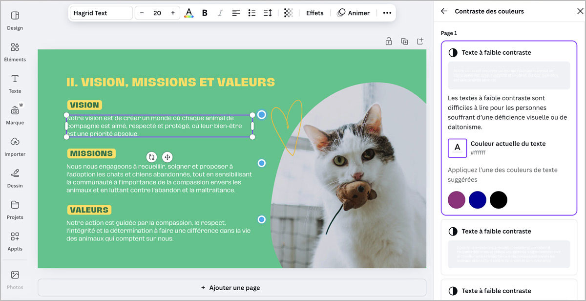Open the more options ellipsis menu
This screenshot has height=301, width=586.
click(x=387, y=13)
